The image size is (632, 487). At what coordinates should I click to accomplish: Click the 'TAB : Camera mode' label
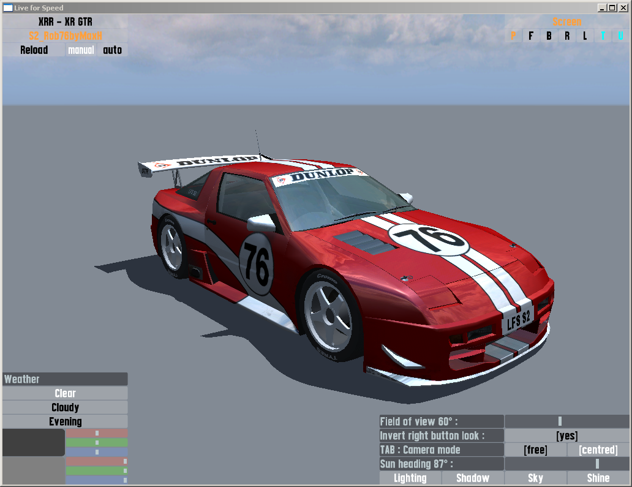pos(442,450)
